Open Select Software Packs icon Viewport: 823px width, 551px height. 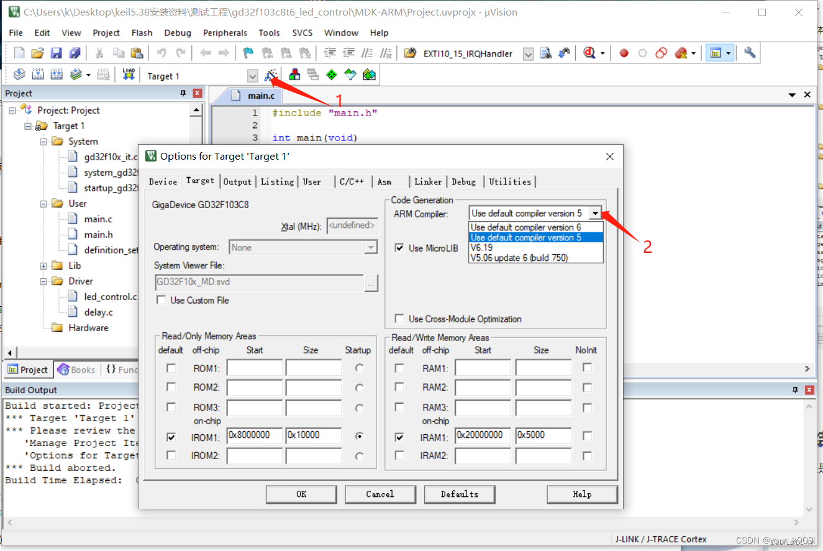(350, 75)
